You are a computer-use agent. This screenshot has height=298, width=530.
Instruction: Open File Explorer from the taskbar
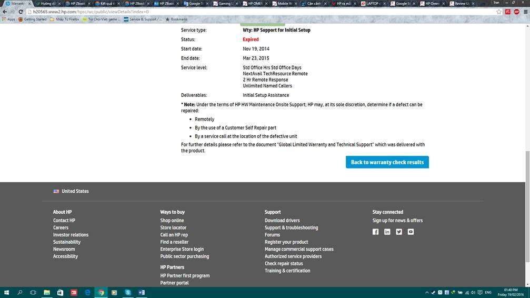47,292
